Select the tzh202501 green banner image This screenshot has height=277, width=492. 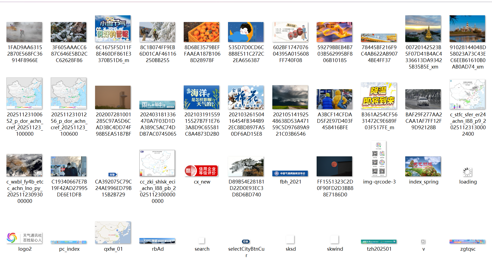(379, 242)
